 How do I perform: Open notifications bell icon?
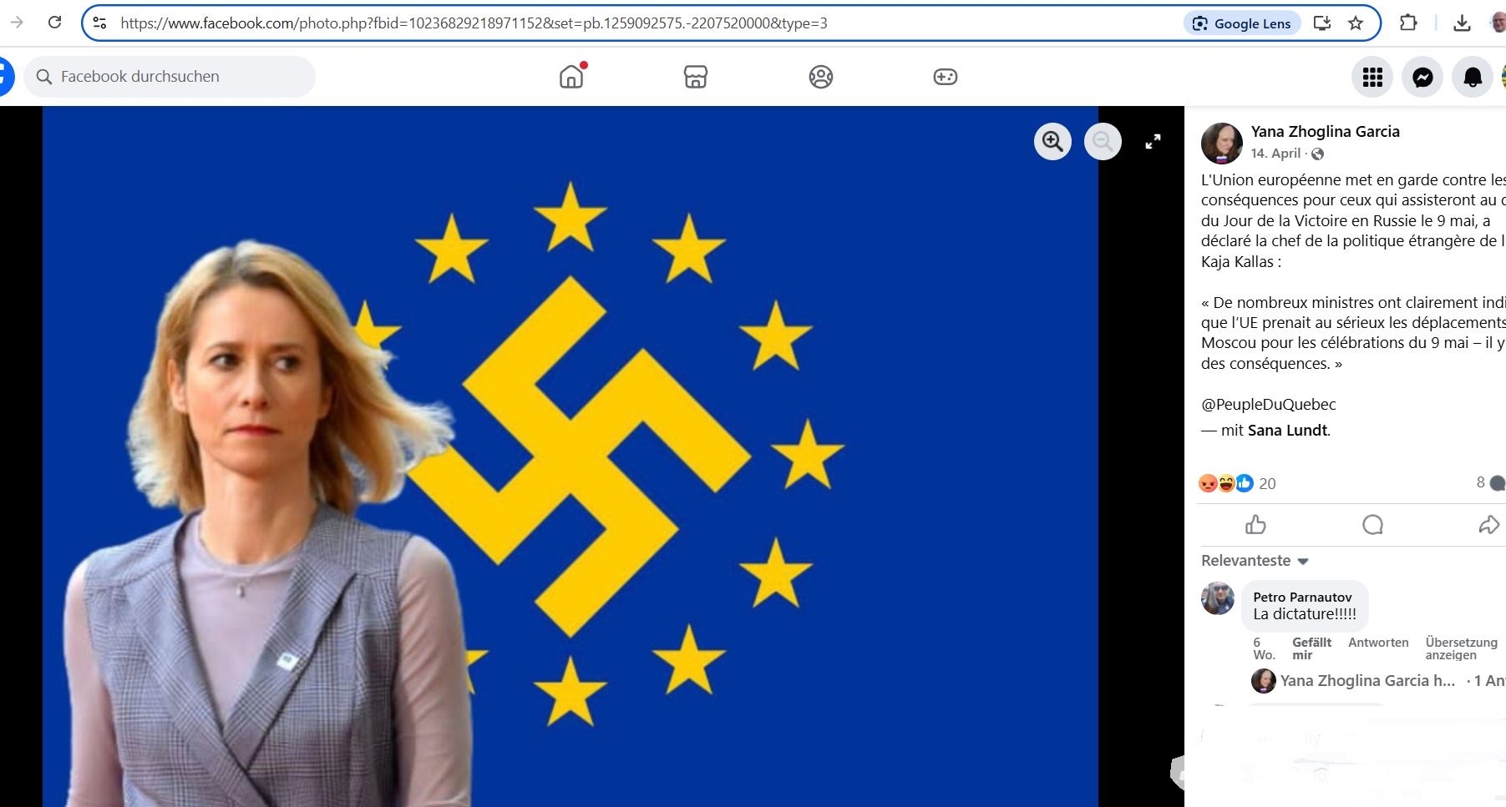(x=1473, y=78)
